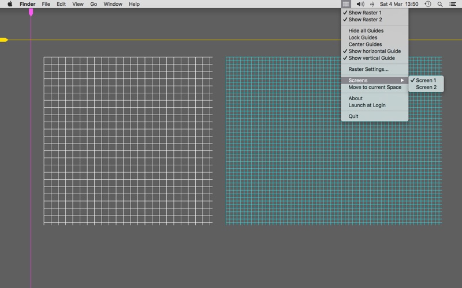This screenshot has height=288, width=462.
Task: Open the volume control icon
Action: point(360,4)
